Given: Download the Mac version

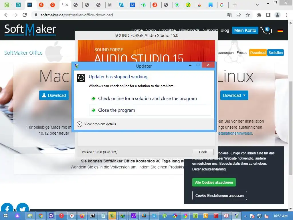Looking at the screenshot, I should click(x=54, y=95).
